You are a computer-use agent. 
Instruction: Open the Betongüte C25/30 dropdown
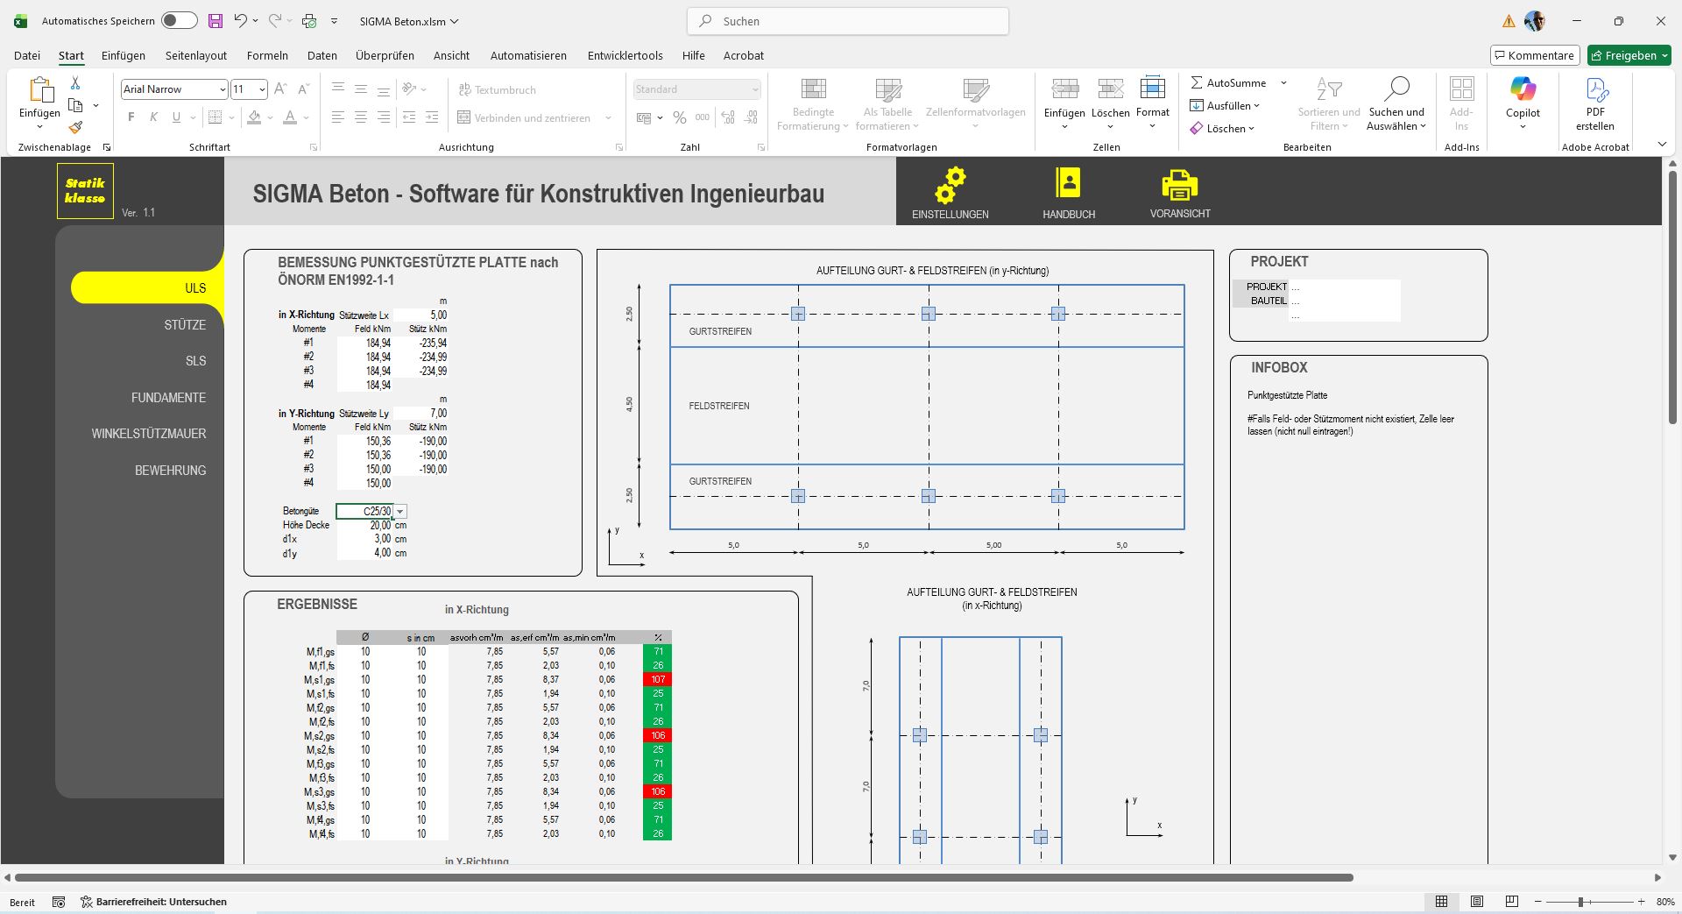[400, 512]
